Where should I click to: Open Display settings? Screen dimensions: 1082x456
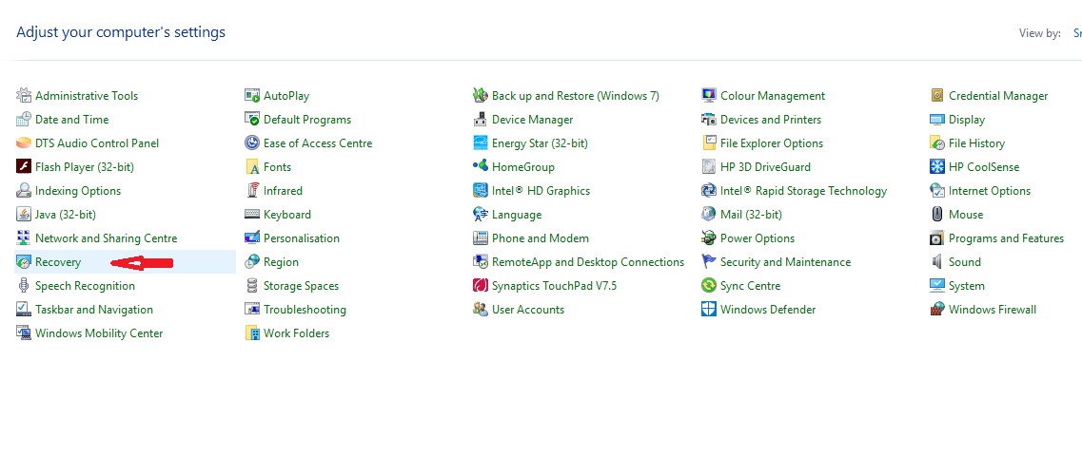click(967, 120)
